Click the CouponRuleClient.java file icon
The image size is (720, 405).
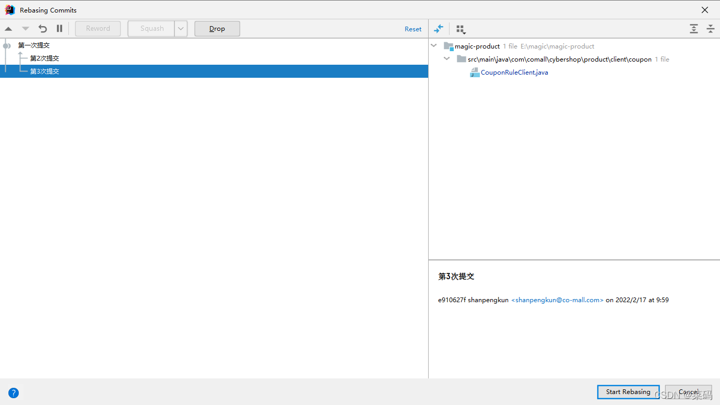click(x=475, y=73)
